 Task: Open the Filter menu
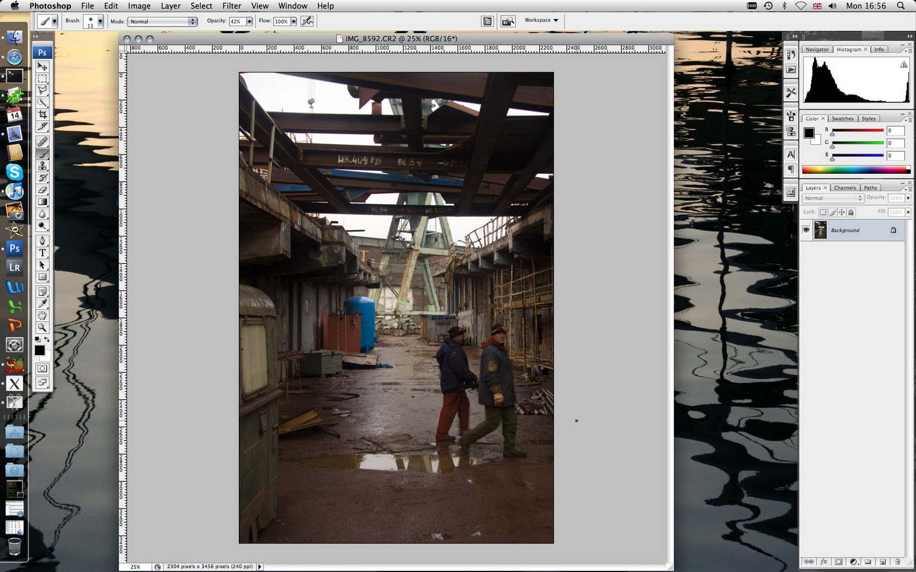231,6
